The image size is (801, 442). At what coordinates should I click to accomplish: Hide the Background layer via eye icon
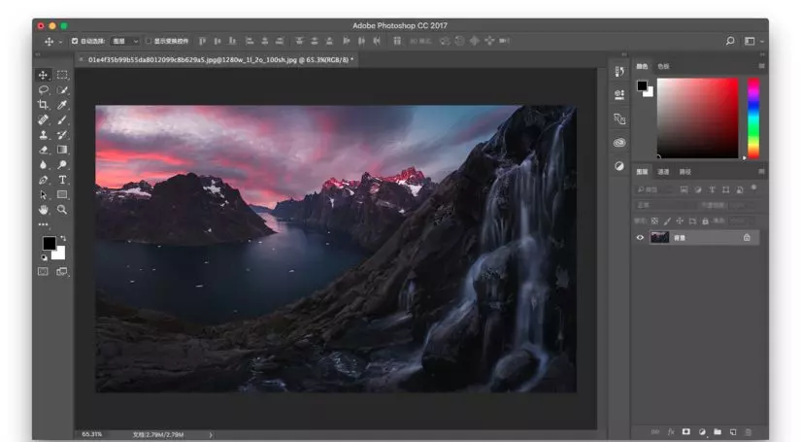(640, 237)
